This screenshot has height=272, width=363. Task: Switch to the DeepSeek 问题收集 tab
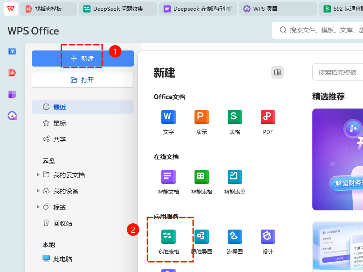pos(118,9)
